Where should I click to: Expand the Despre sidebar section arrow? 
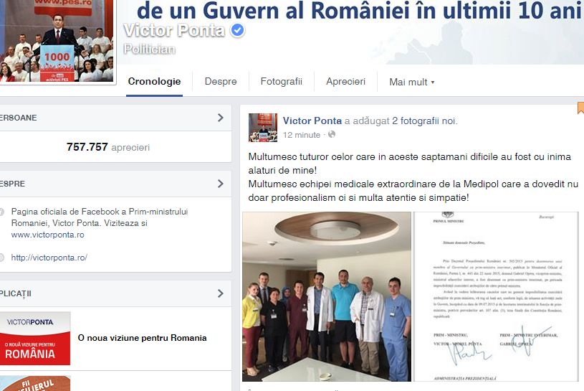(x=221, y=184)
